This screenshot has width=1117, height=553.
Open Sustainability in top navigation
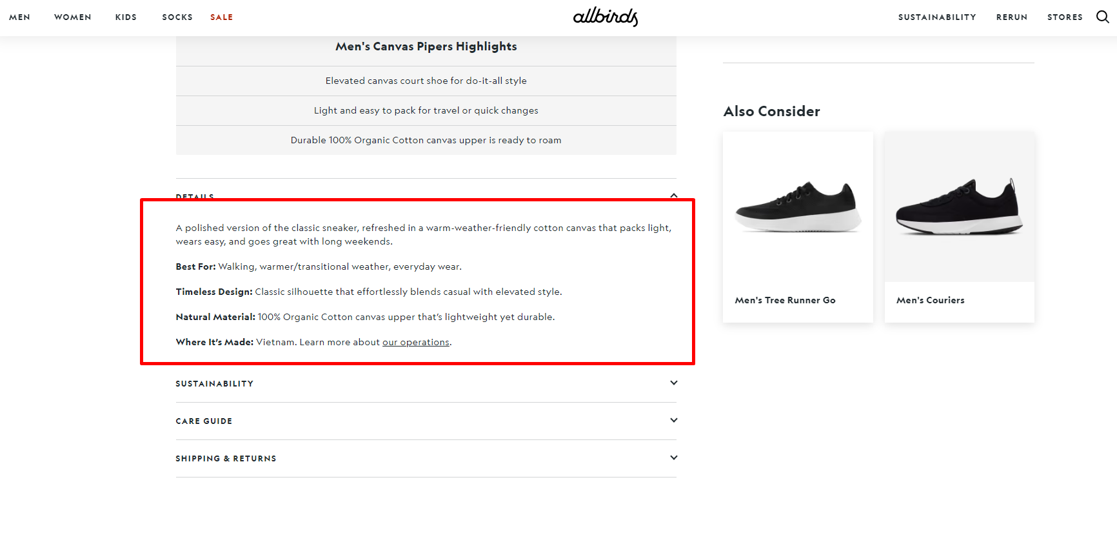tap(937, 17)
